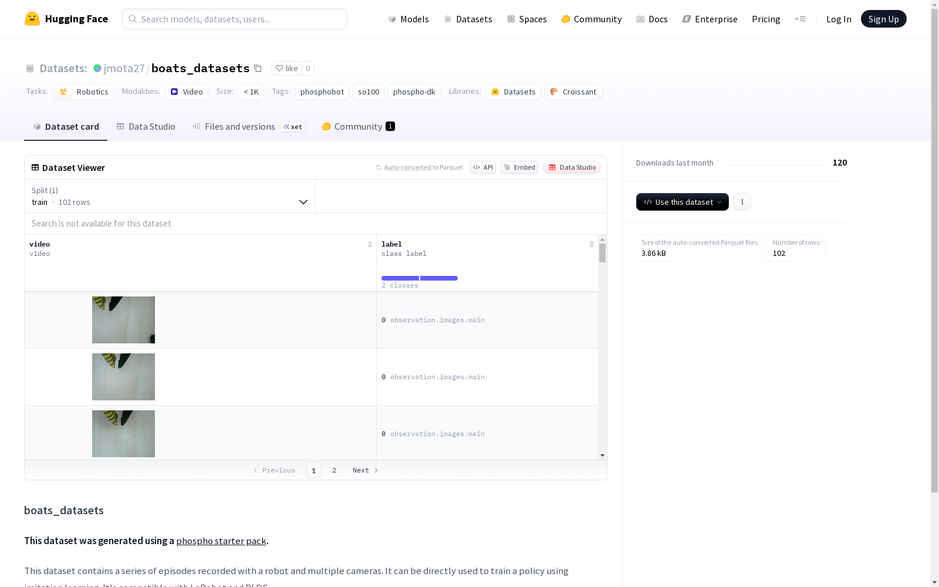939x587 pixels.
Task: Open Spaces in the top navigation
Action: (x=527, y=19)
